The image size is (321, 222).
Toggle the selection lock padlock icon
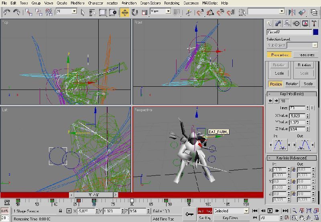pos(61,211)
